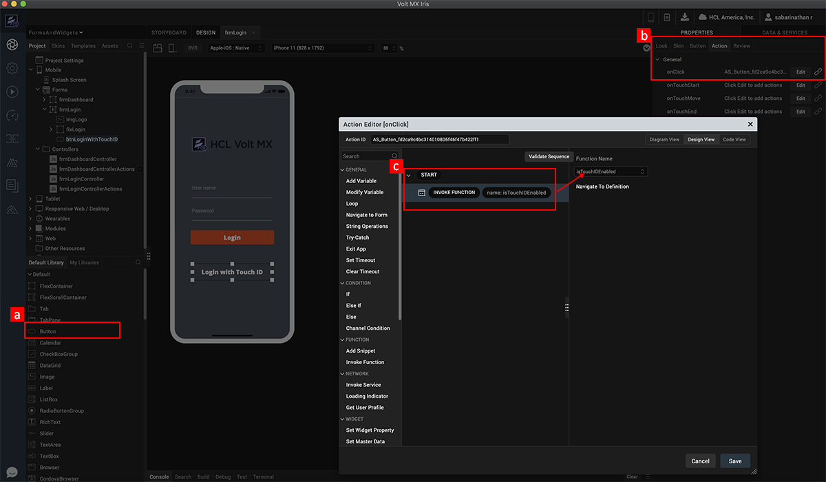Open the chat bubble icon at bottom left

(x=12, y=472)
